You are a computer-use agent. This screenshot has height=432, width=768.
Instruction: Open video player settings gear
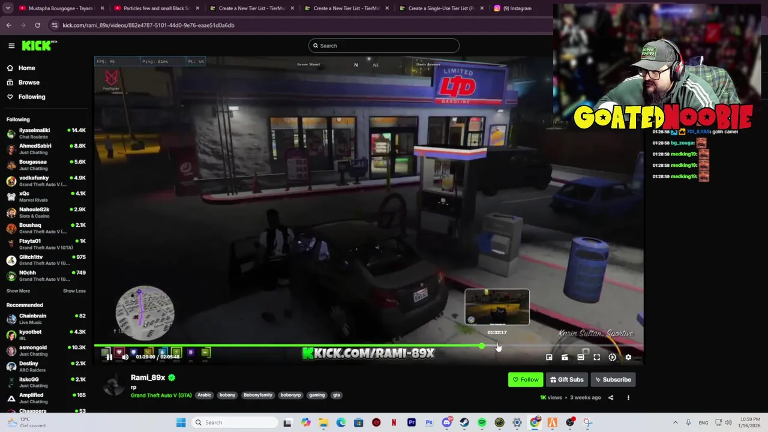(x=628, y=357)
